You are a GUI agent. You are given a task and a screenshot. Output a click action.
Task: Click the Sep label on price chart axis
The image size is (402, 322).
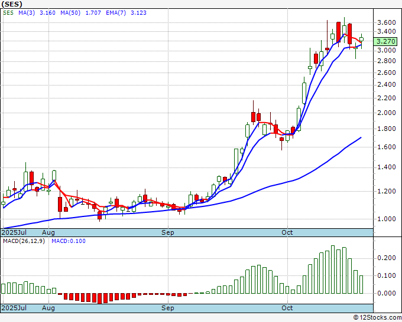click(168, 232)
